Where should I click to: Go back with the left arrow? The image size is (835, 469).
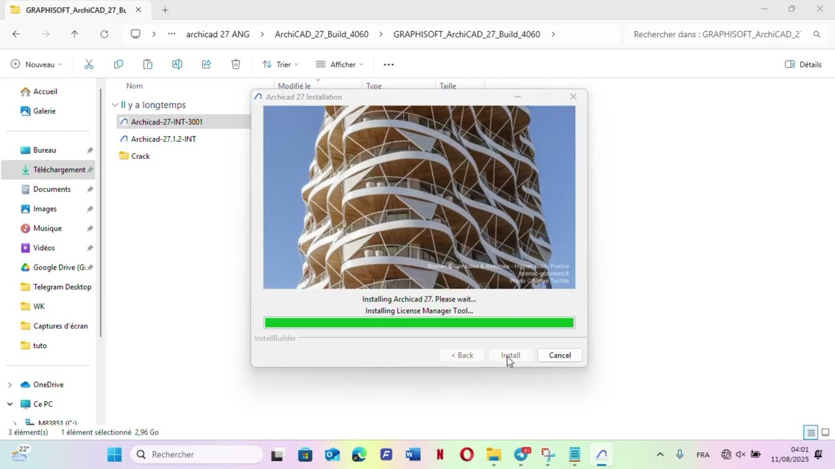[16, 34]
